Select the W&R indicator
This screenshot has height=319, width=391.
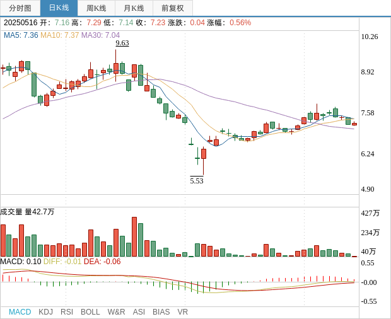click(116, 312)
